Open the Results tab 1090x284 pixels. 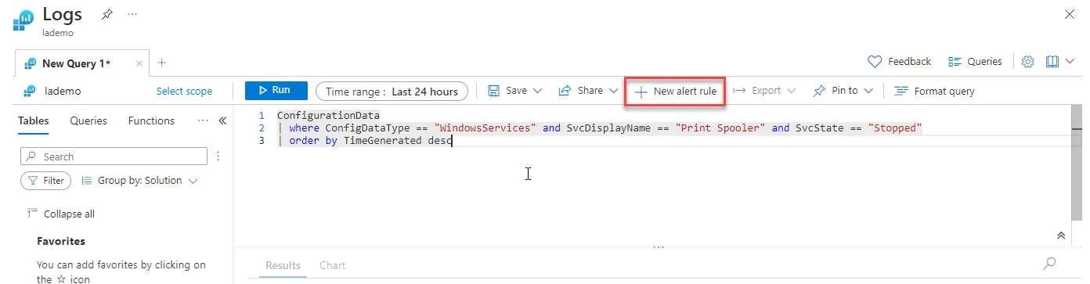(283, 265)
